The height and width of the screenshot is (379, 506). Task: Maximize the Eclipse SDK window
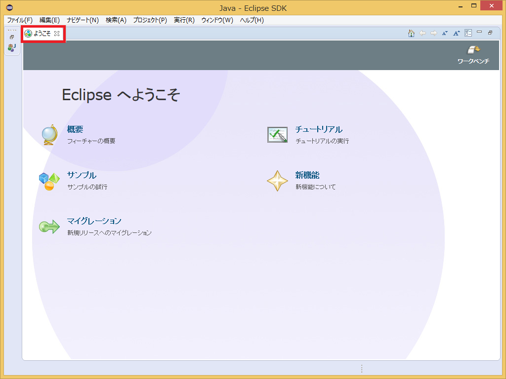474,6
